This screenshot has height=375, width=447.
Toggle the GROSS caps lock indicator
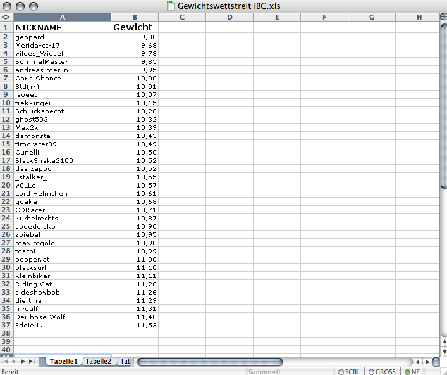click(x=382, y=371)
